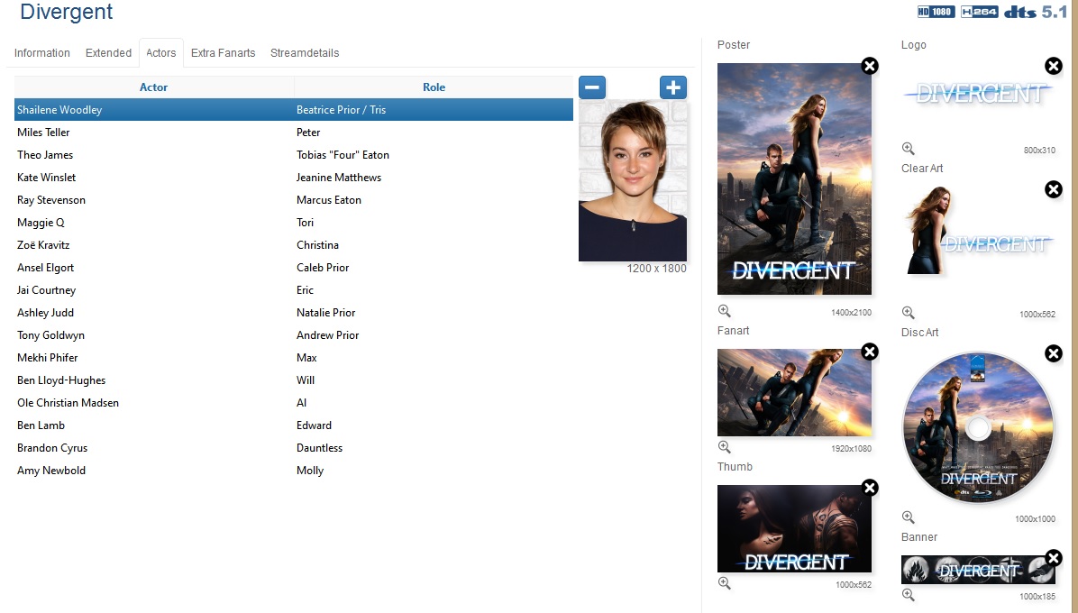Select the Shailene Woodley row

coord(294,110)
